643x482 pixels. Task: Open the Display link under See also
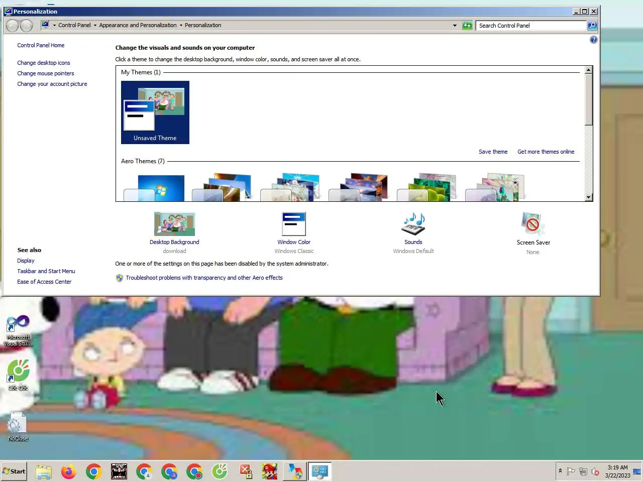click(x=26, y=261)
